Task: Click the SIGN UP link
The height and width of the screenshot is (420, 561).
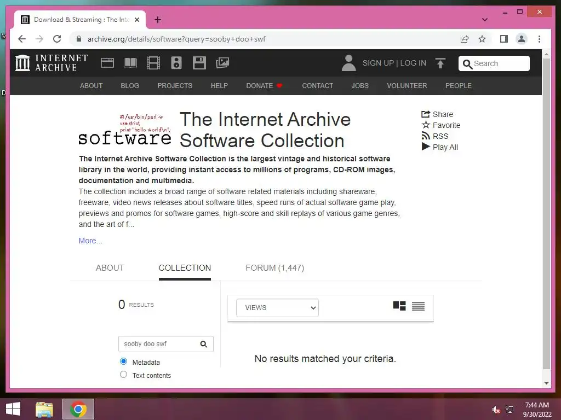Action: click(378, 63)
